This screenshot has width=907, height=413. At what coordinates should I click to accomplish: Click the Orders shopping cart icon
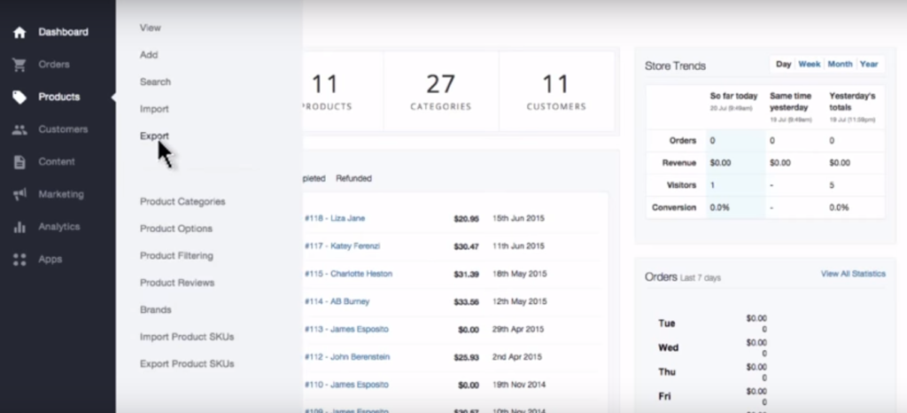click(x=19, y=65)
